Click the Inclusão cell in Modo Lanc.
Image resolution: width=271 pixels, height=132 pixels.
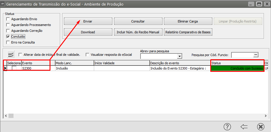point(75,68)
